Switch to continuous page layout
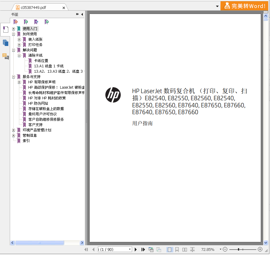The width and height of the screenshot is (270, 255). 177,249
